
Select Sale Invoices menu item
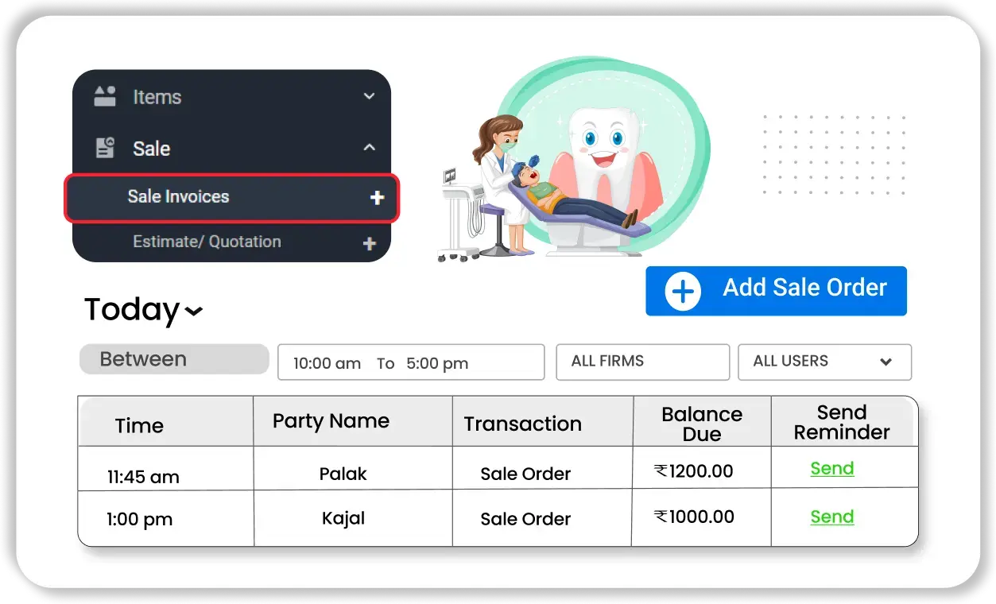(179, 197)
